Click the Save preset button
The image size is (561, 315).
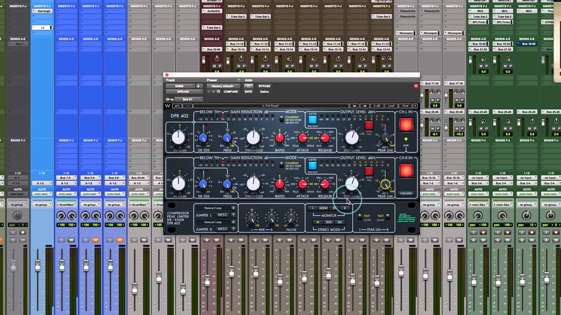pos(405,106)
